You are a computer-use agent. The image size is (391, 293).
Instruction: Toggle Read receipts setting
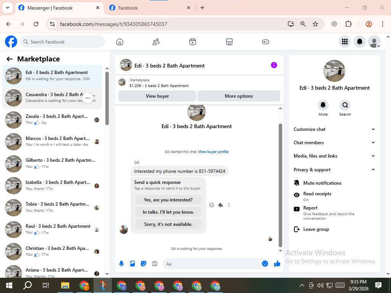[334, 196]
